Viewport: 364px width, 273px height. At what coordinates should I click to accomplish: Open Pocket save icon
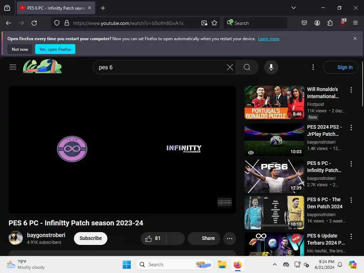point(304,23)
